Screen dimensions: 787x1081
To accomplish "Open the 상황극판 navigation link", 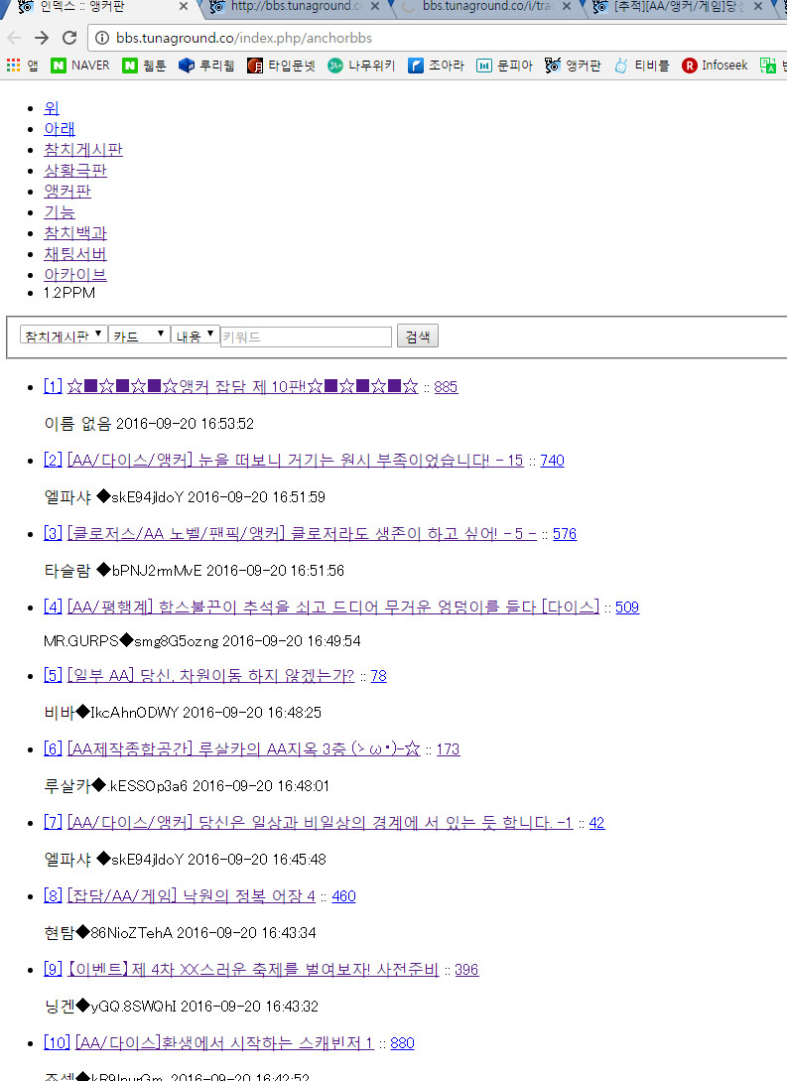I will [75, 170].
